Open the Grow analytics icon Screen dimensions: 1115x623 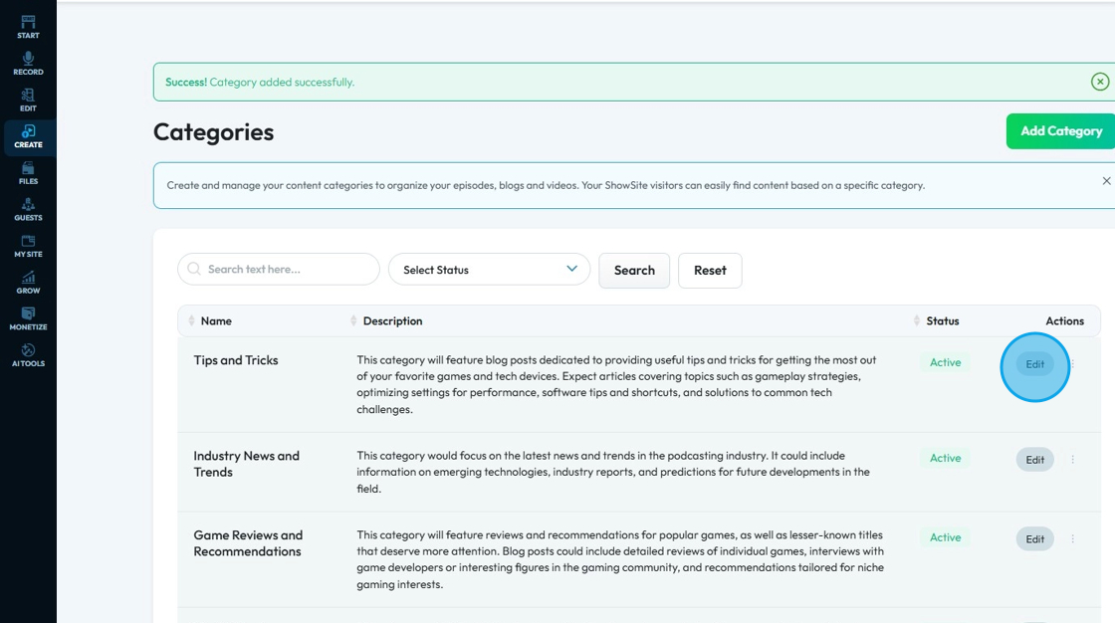[28, 283]
